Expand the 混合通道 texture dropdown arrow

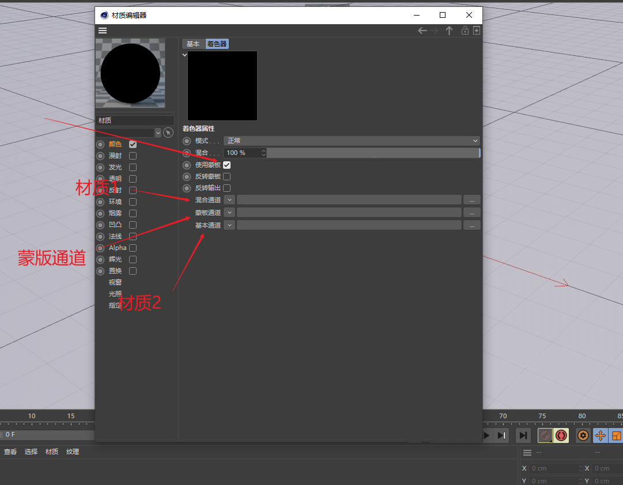click(229, 200)
